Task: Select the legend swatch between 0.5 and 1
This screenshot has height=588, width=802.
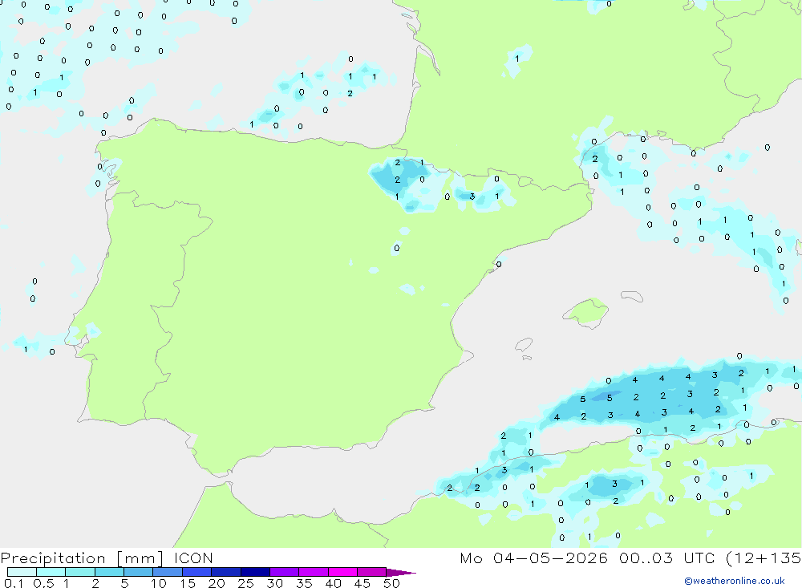Action: click(x=51, y=572)
